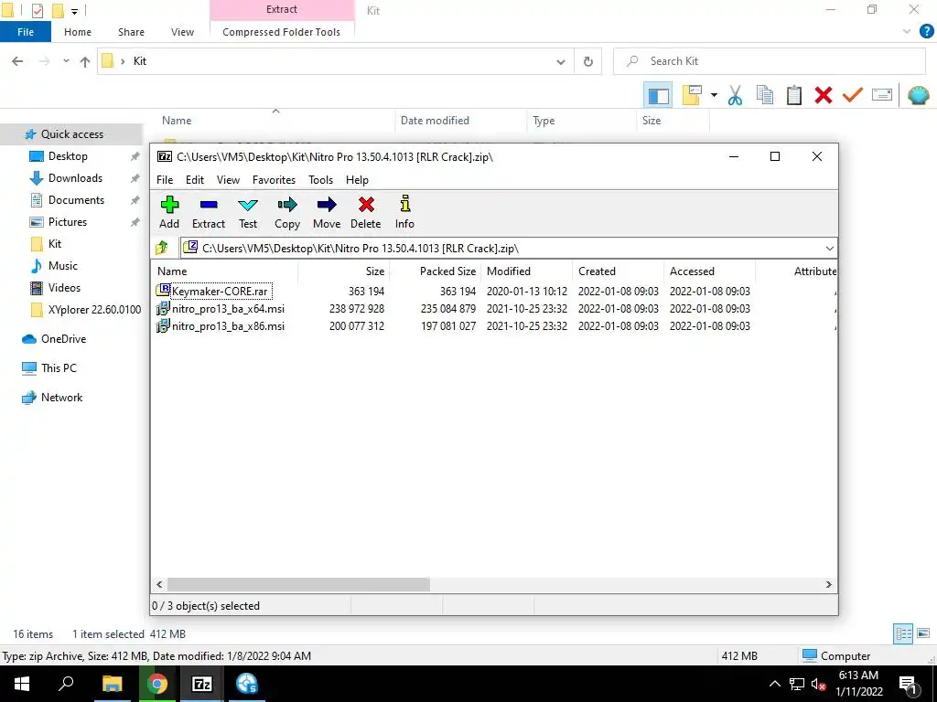Open Chrome from the taskbar
Screen dimensions: 937x702
click(x=157, y=684)
